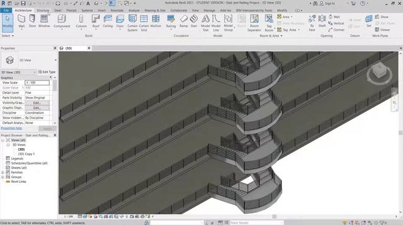Open the 3D View type selector
This screenshot has height=226, width=403.
coord(29,60)
